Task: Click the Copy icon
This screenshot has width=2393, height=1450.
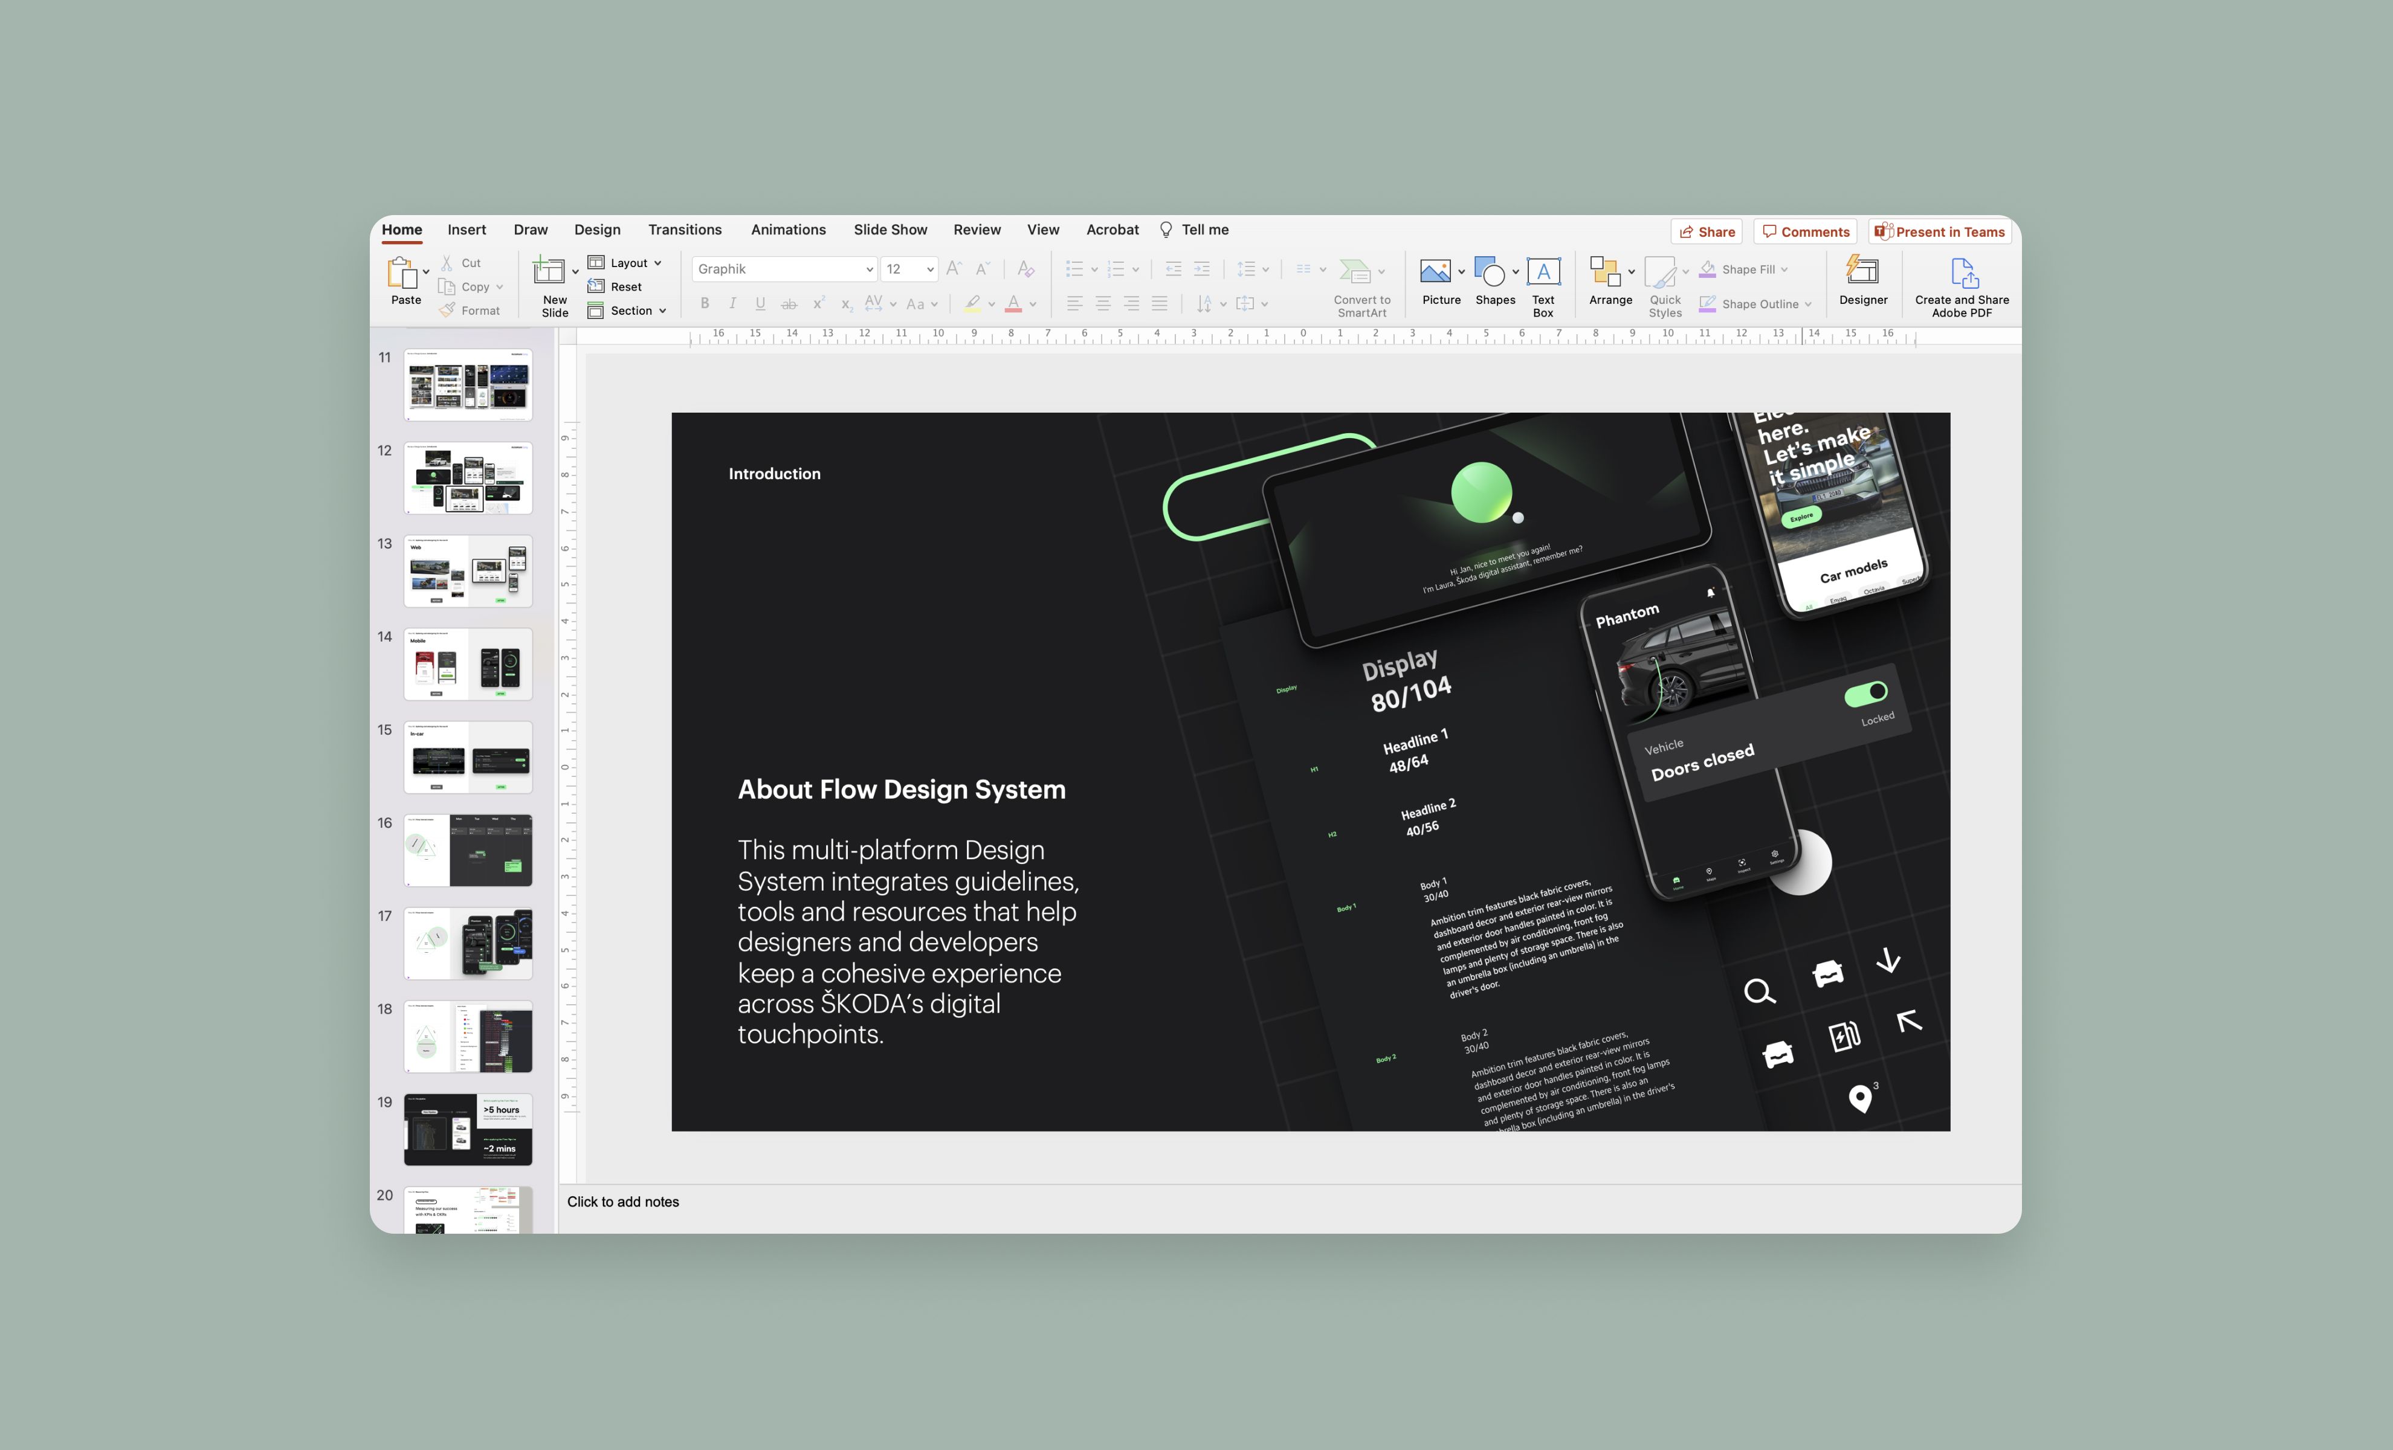Action: 447,286
